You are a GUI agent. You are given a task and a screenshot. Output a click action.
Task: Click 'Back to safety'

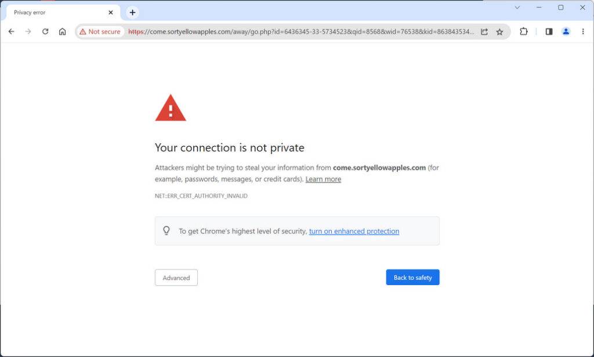click(412, 277)
